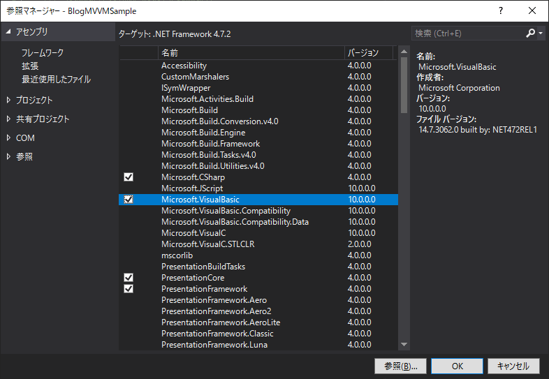
Task: Select Microsoft.Build.Framework row
Action: click(x=258, y=144)
